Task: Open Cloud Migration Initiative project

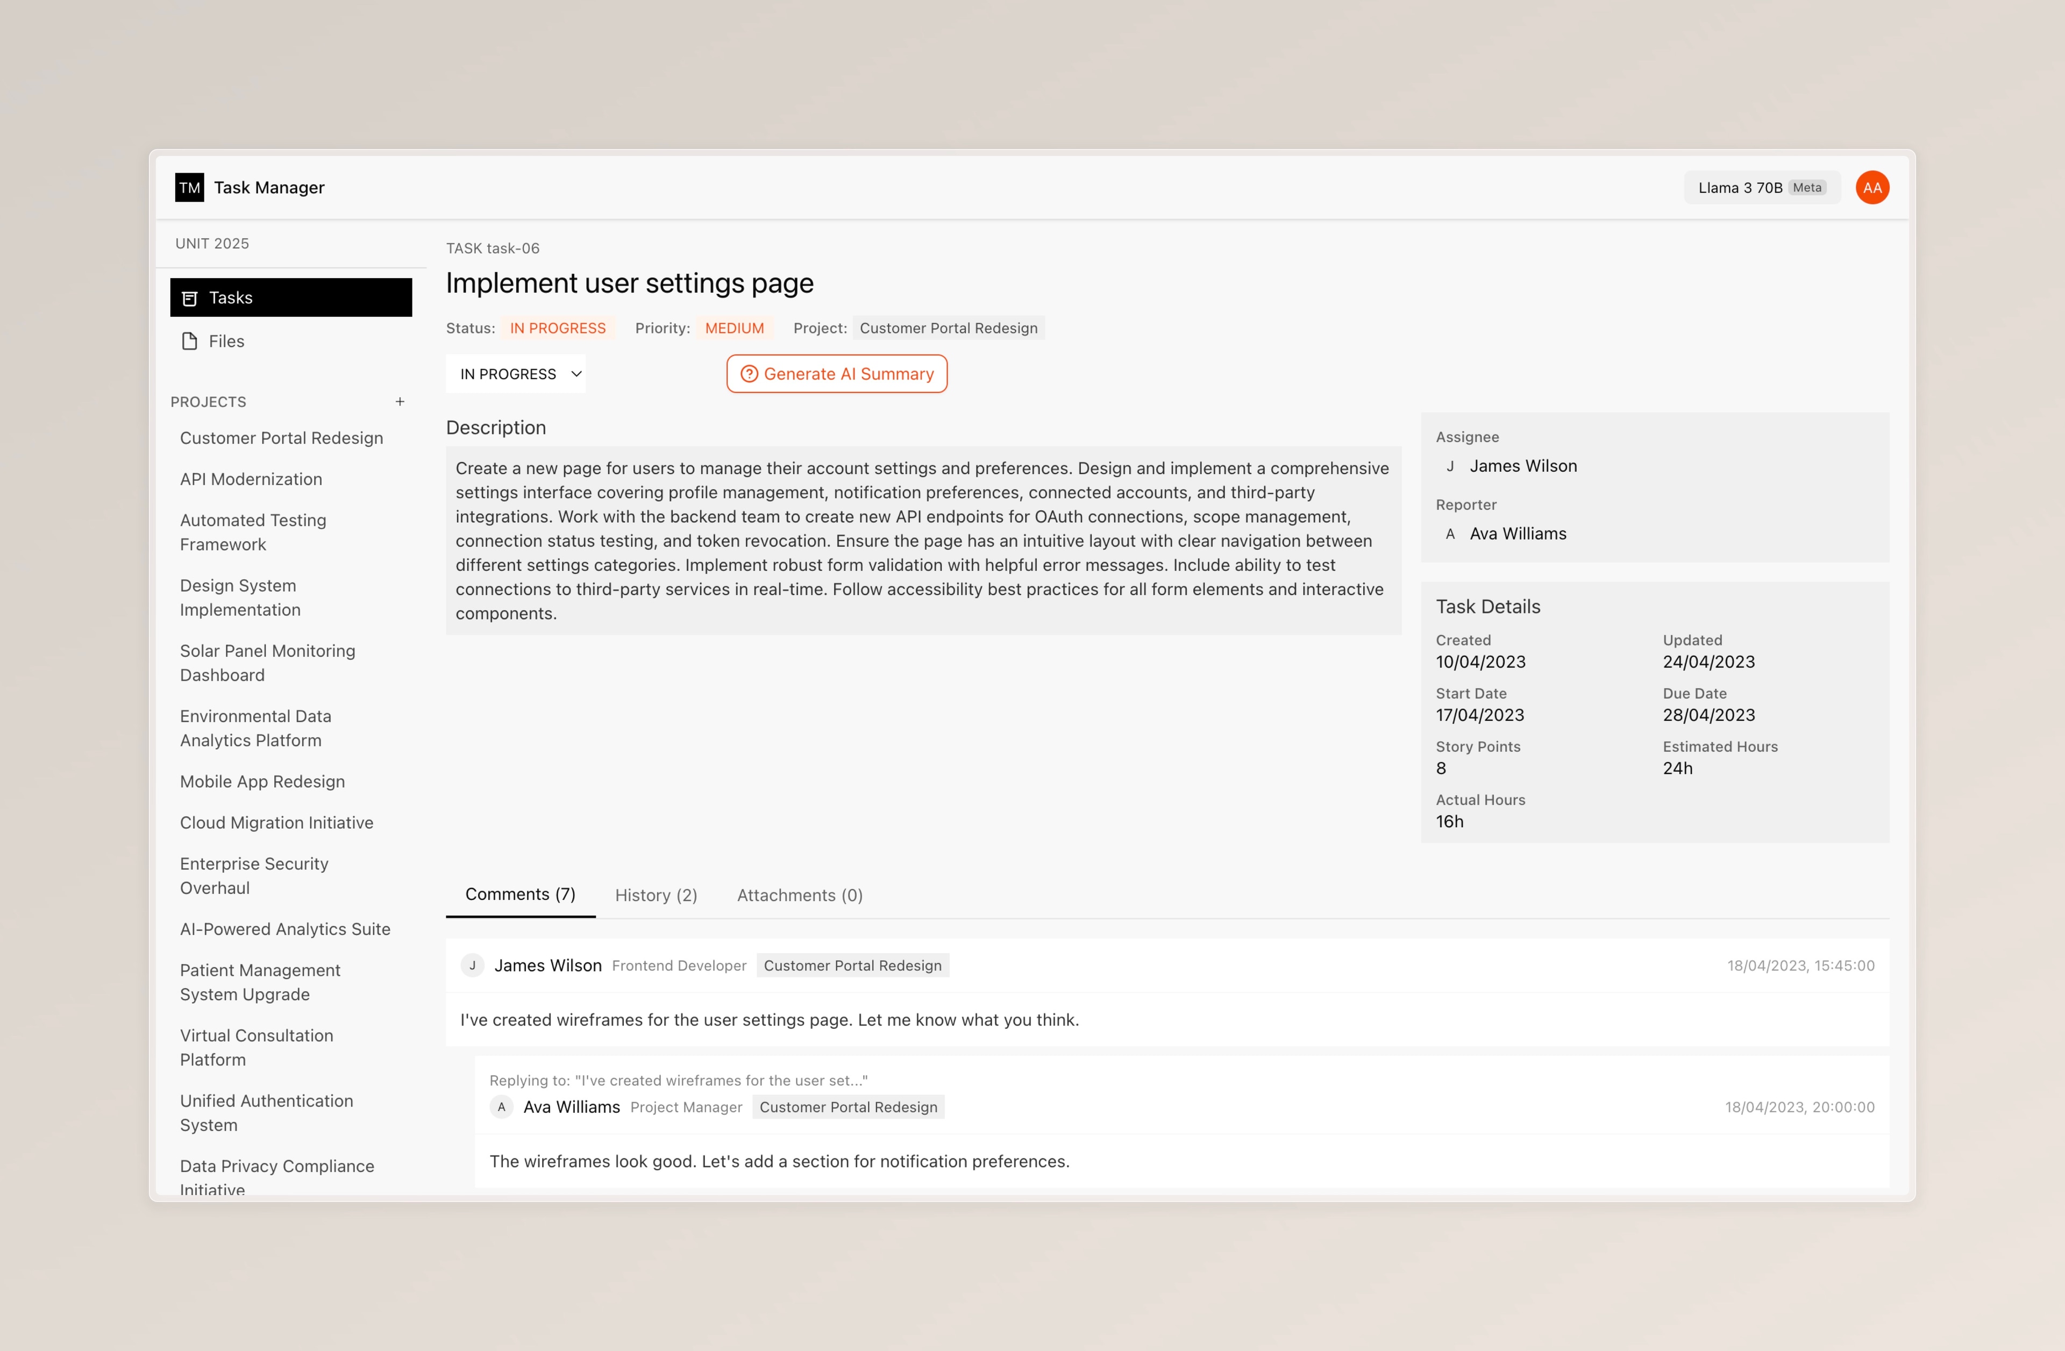Action: pos(276,822)
